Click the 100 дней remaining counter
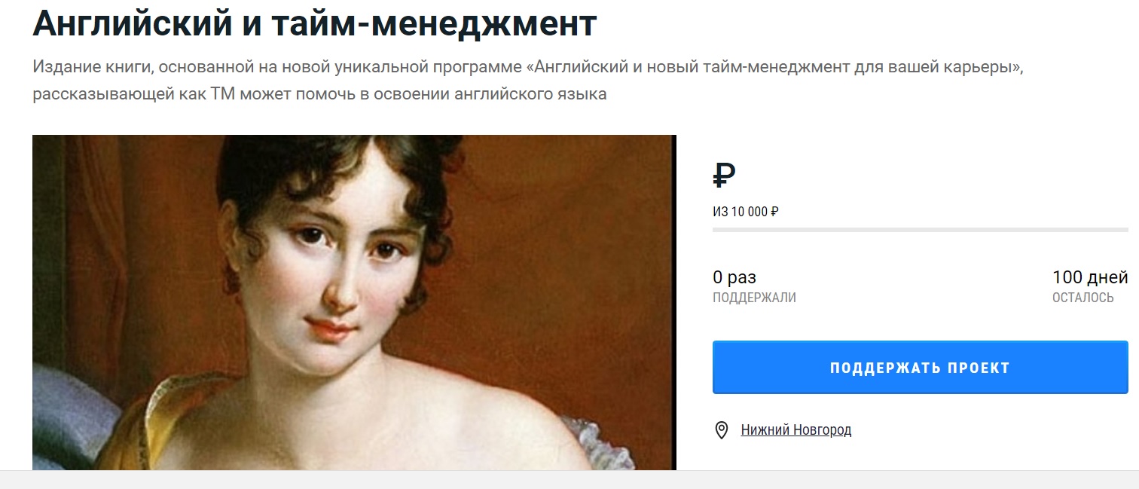This screenshot has width=1139, height=489. tap(1090, 277)
